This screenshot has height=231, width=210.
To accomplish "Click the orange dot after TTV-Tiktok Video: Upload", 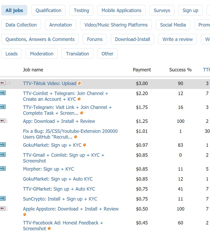I will click(79, 83).
